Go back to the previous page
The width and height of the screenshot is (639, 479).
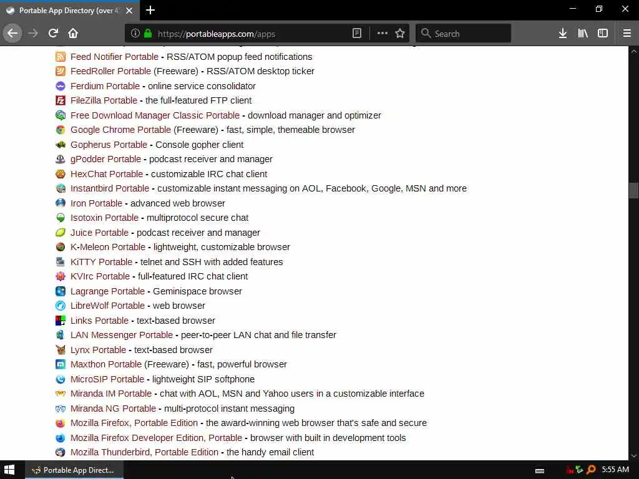pos(12,33)
